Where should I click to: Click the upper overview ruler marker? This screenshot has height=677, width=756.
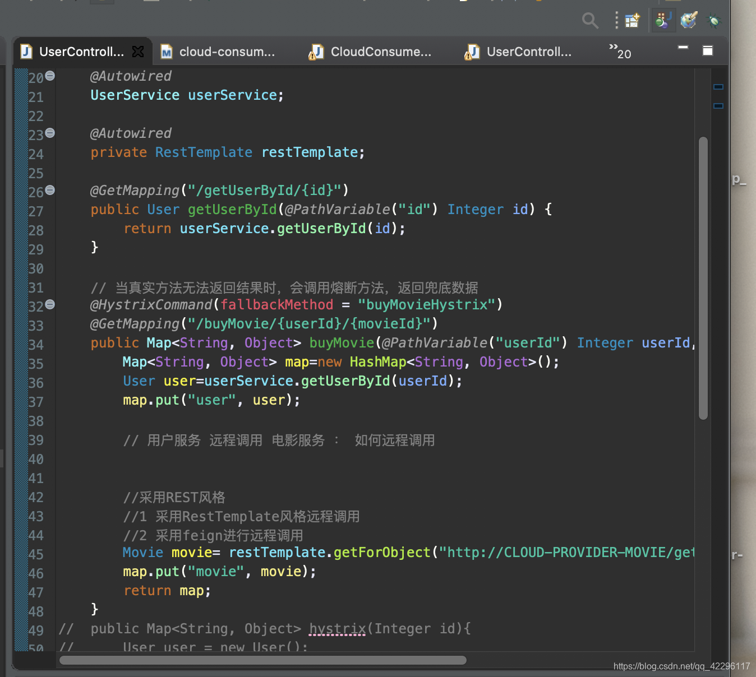pyautogui.click(x=718, y=87)
